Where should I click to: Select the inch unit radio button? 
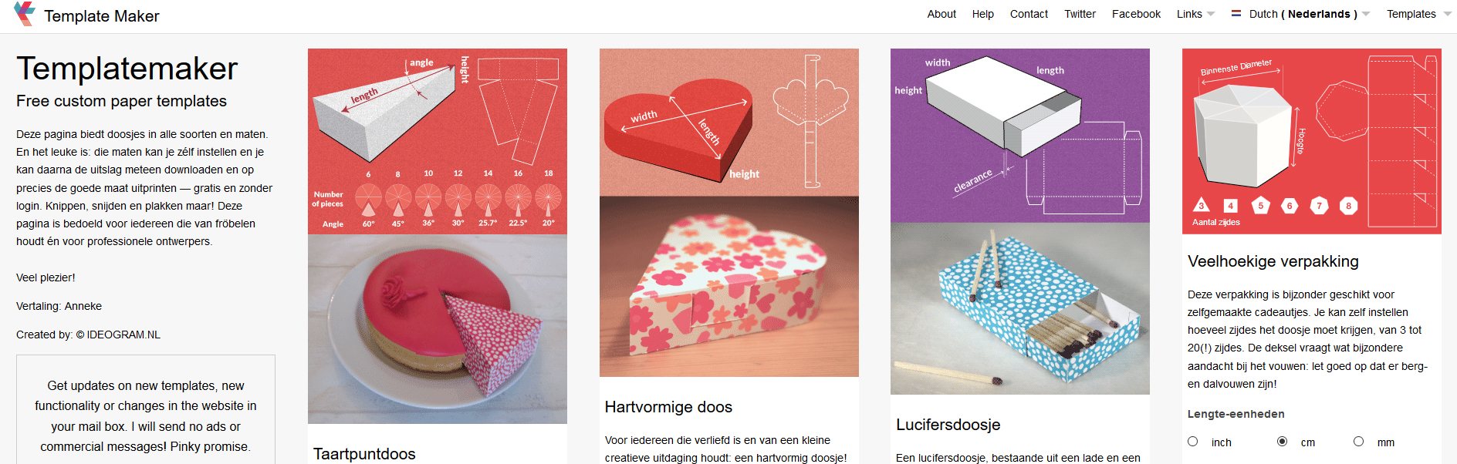[x=1193, y=442]
